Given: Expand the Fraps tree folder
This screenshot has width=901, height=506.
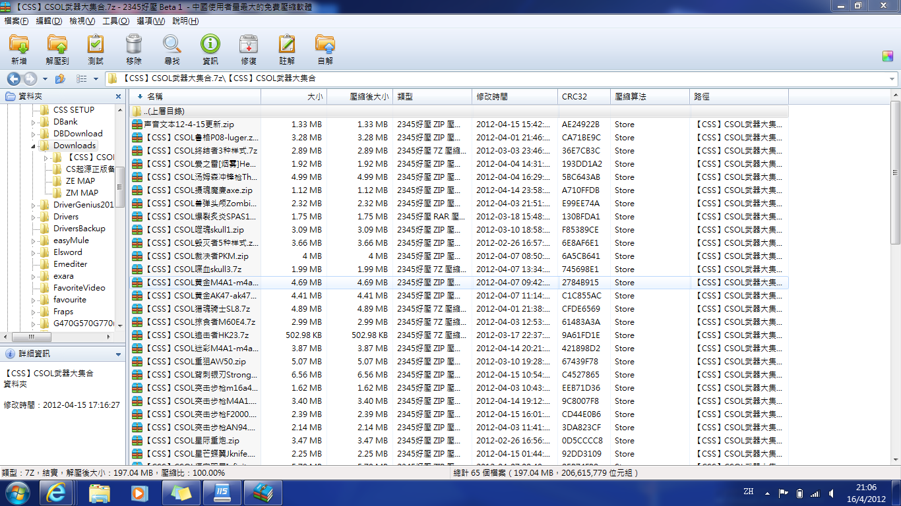Looking at the screenshot, I should point(34,312).
